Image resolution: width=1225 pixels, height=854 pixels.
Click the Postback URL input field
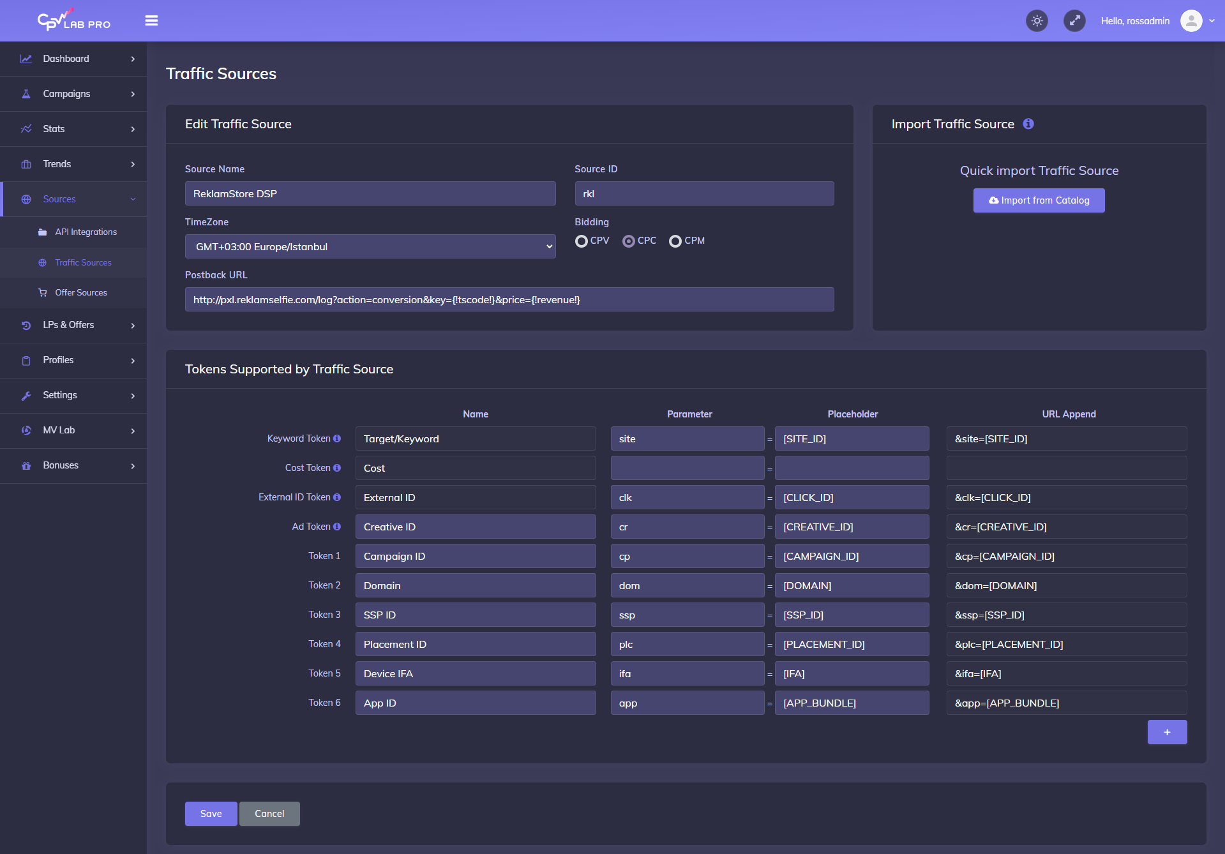(509, 299)
